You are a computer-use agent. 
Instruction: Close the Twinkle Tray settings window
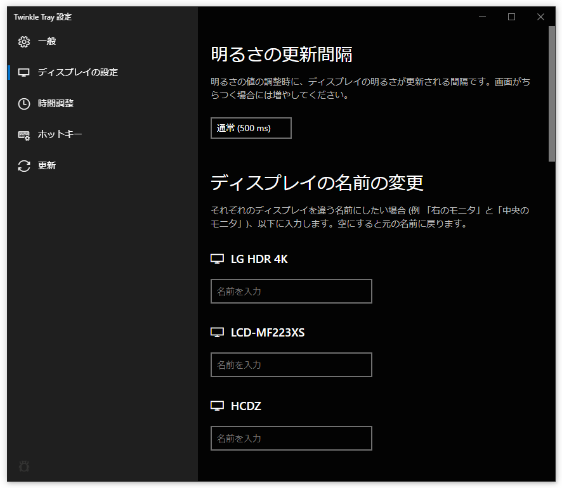coord(540,17)
